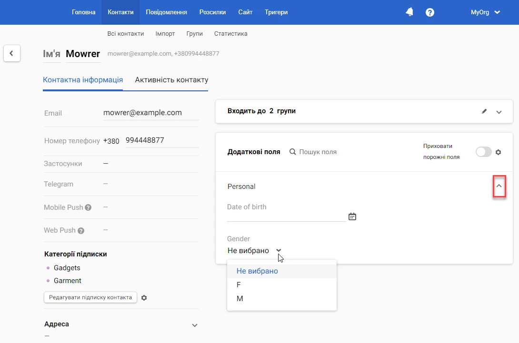Open the Контакти menu
The width and height of the screenshot is (519, 343).
click(120, 12)
